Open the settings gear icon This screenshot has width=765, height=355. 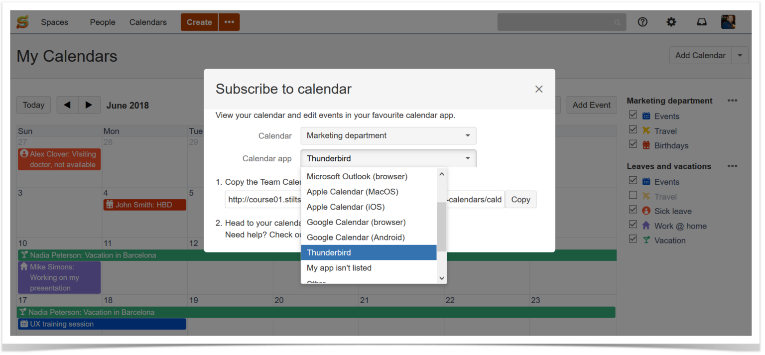pyautogui.click(x=671, y=21)
